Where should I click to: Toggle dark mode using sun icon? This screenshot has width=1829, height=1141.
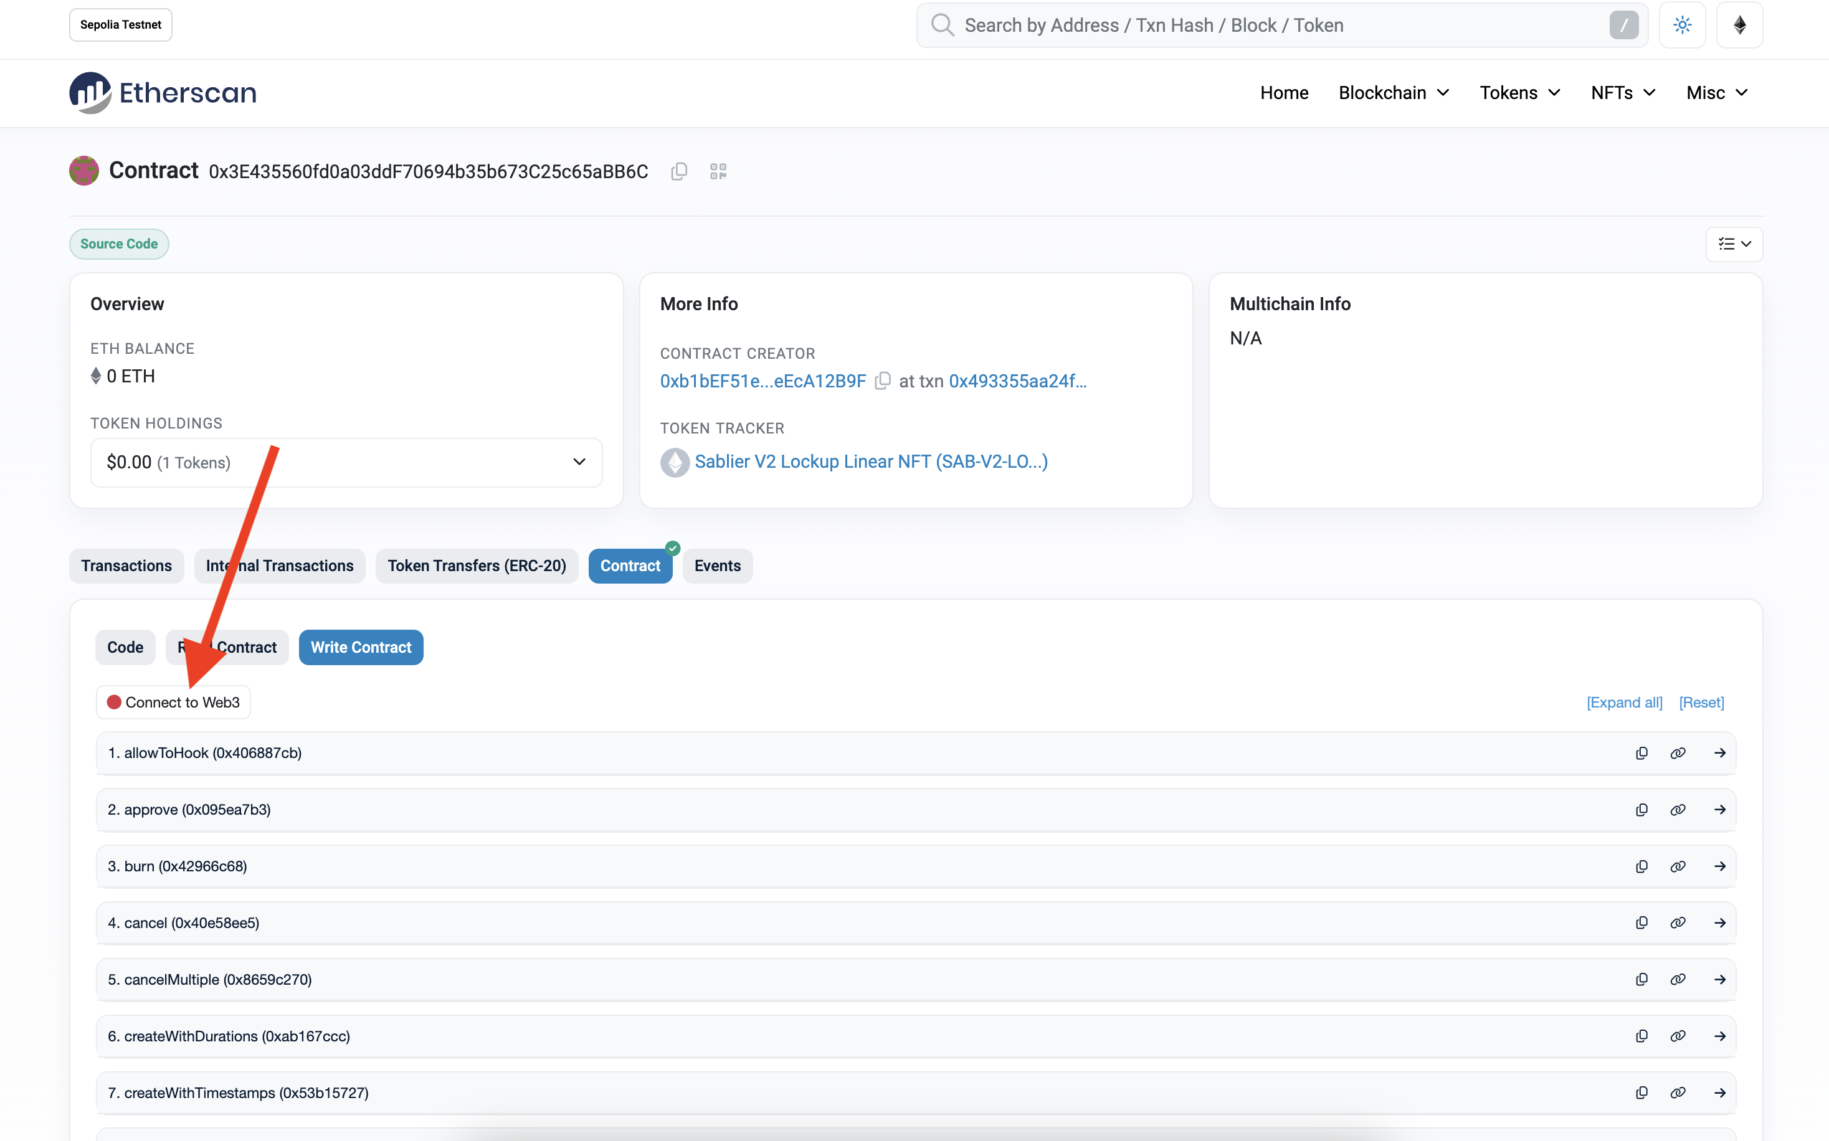[x=1683, y=25]
